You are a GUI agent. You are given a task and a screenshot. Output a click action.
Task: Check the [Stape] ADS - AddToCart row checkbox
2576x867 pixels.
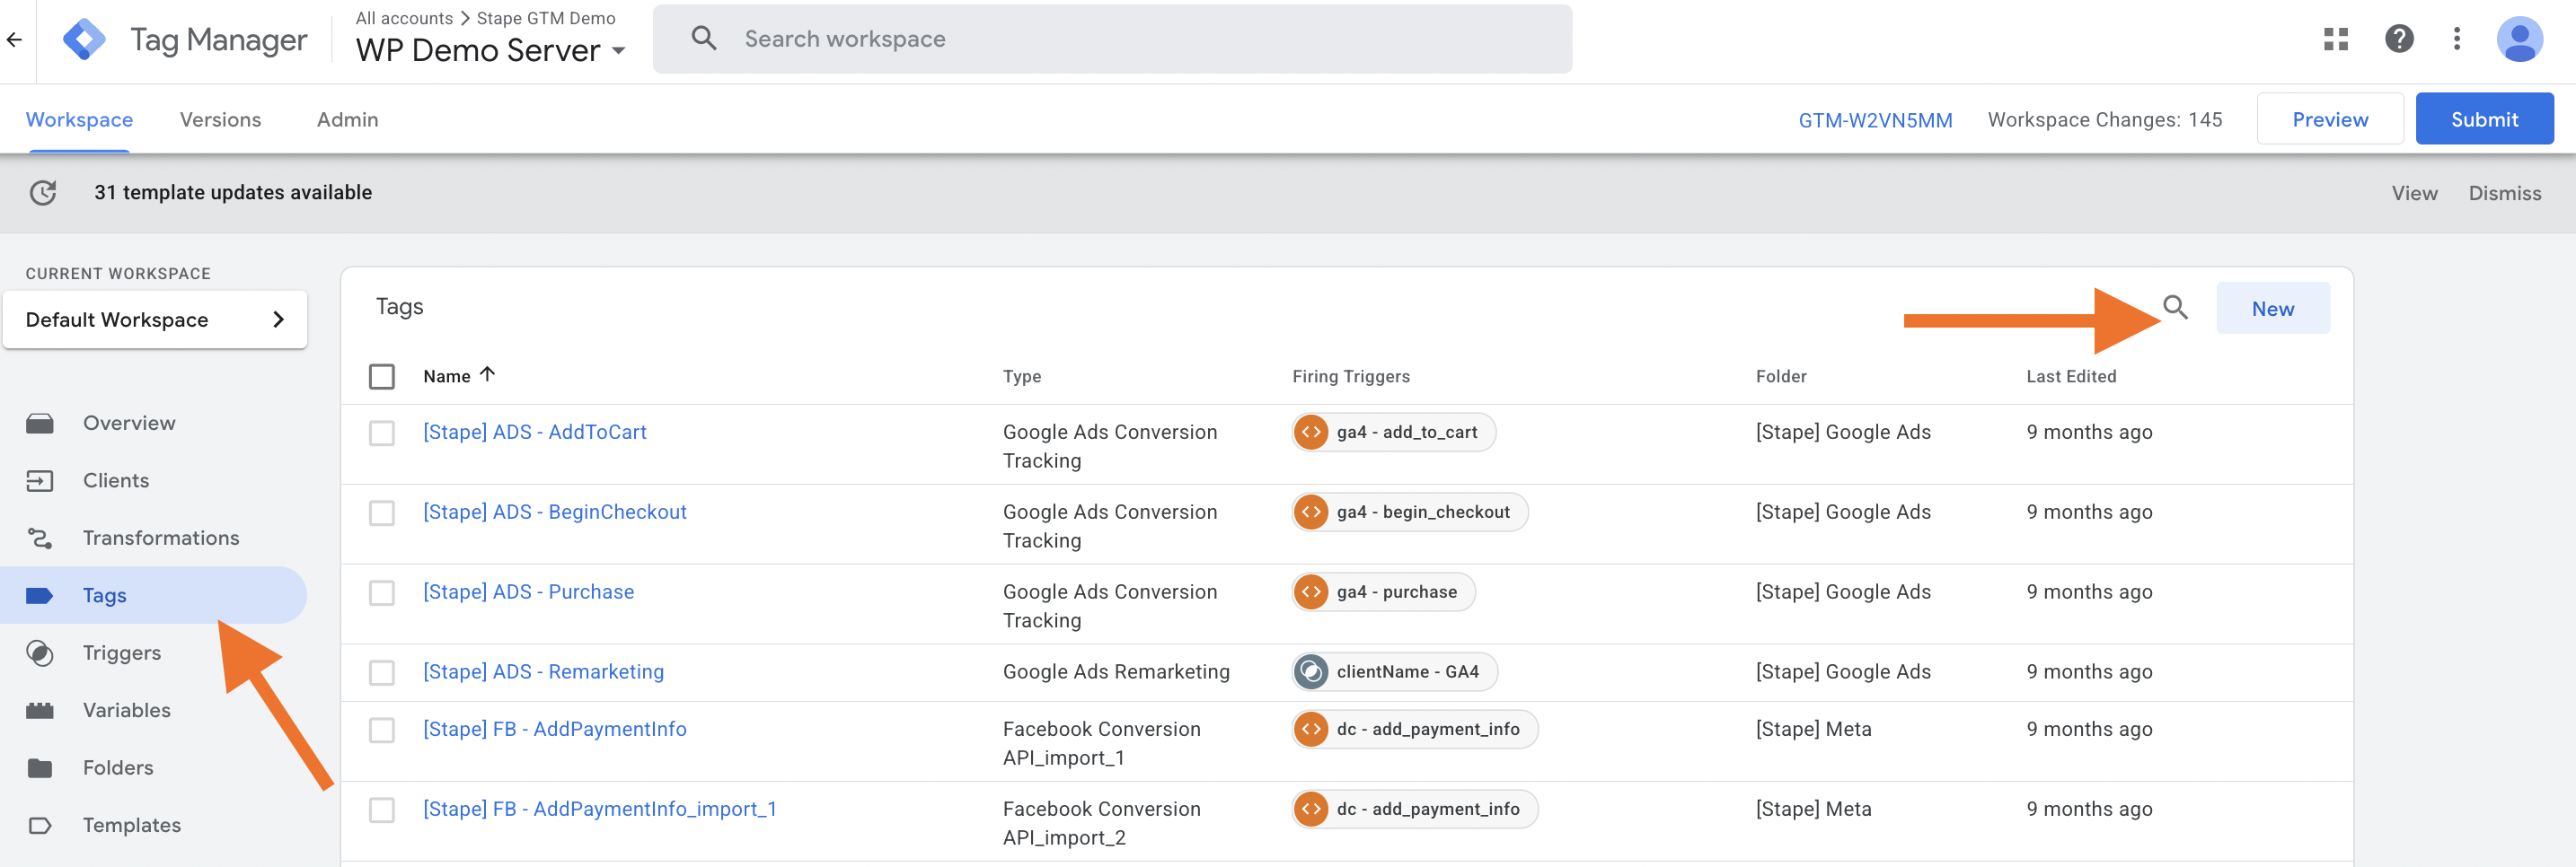tap(382, 433)
